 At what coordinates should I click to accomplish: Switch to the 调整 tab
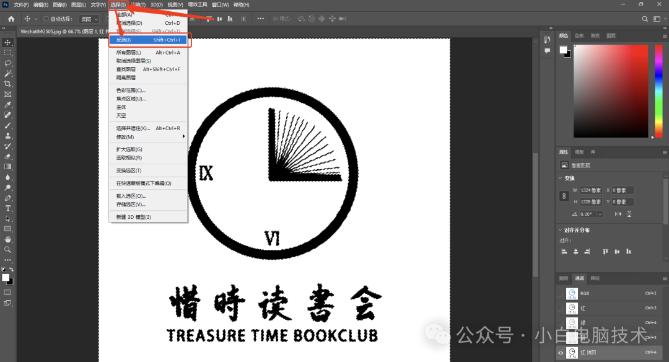579,152
